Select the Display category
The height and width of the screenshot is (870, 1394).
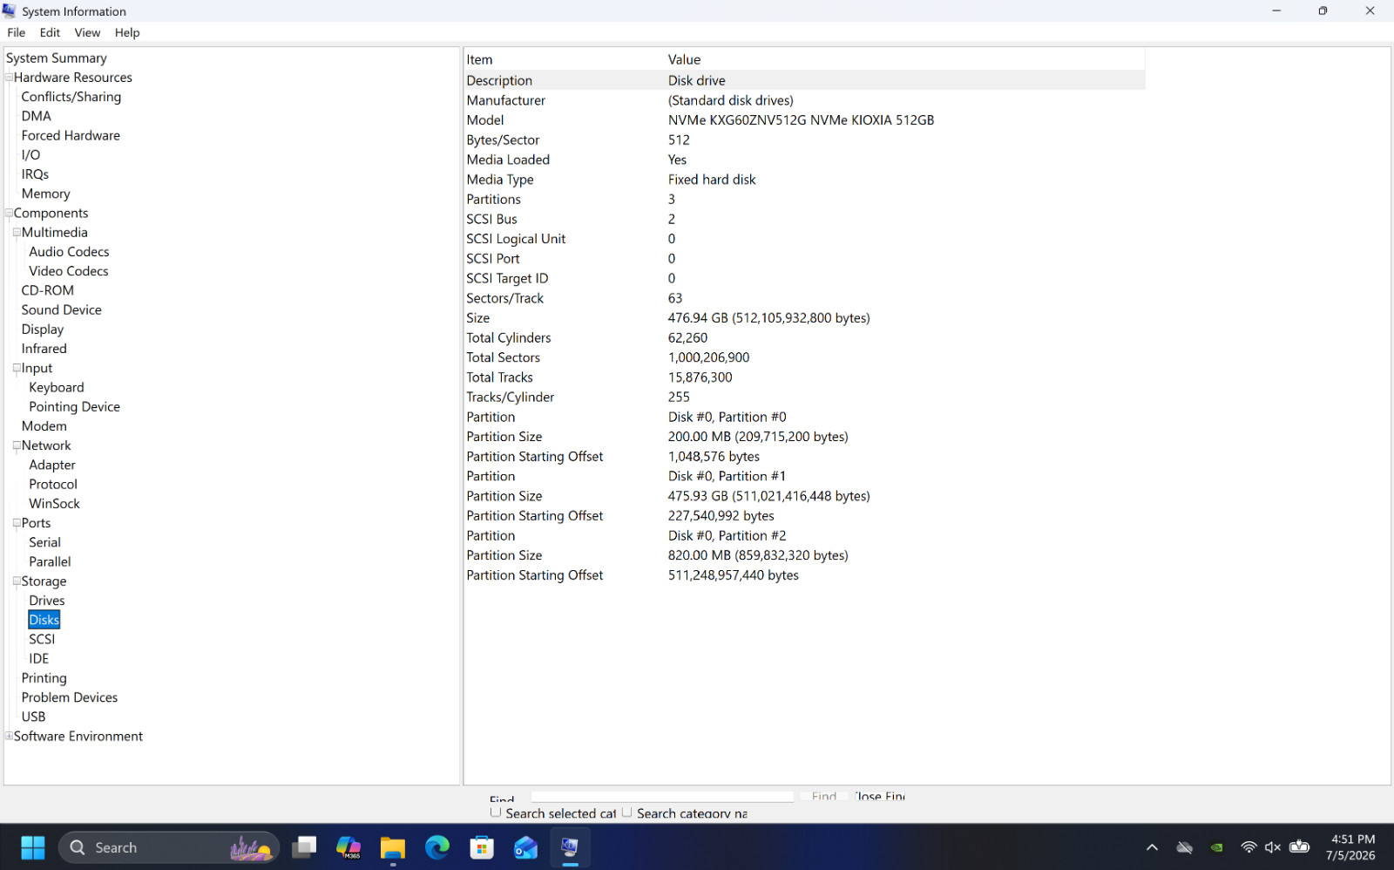[x=43, y=330]
